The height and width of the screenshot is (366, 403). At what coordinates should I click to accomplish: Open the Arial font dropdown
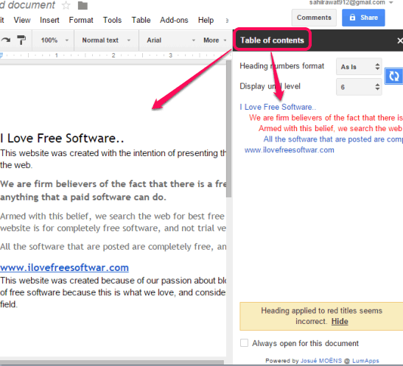click(171, 41)
